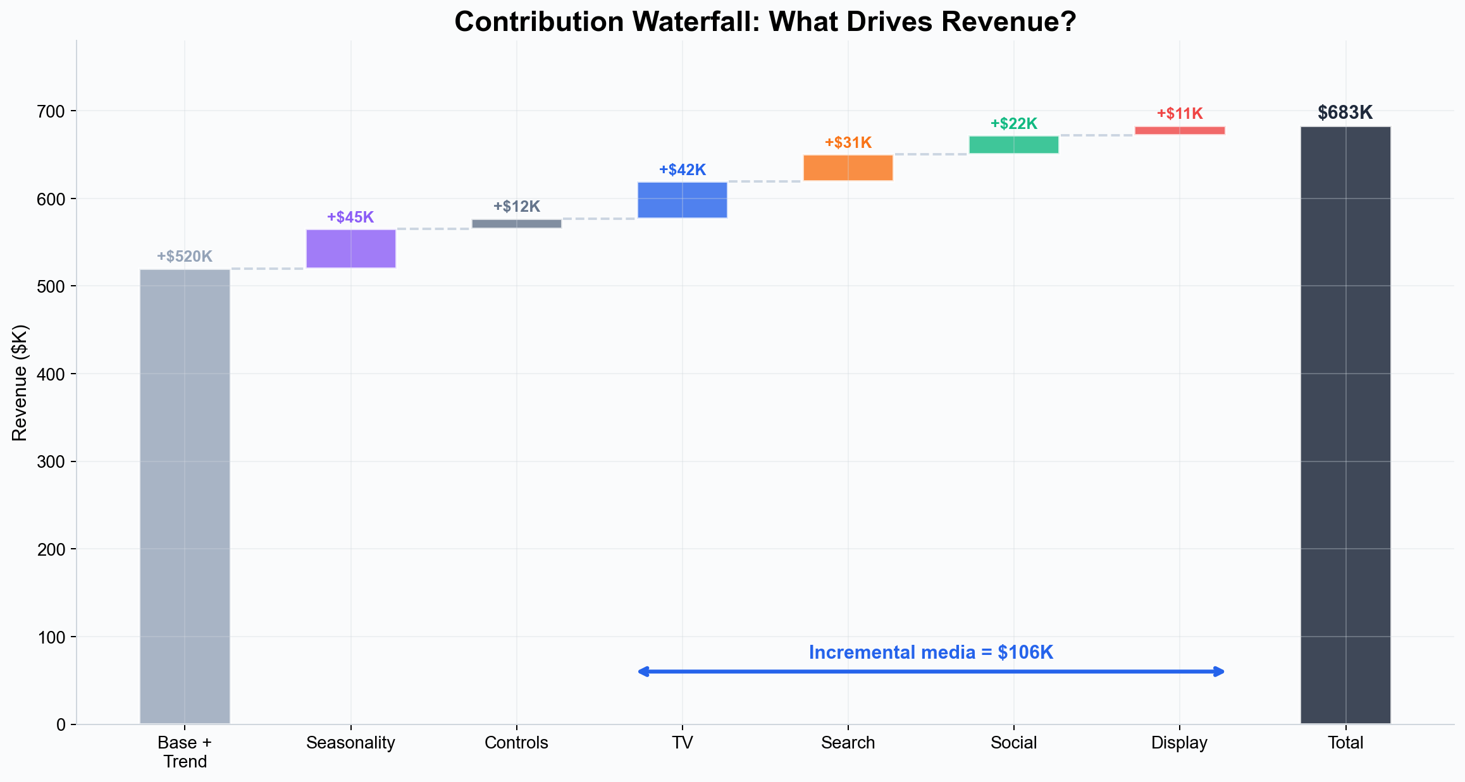The image size is (1465, 782).
Task: Click the 'Social' x-axis label
Action: pos(1014,743)
